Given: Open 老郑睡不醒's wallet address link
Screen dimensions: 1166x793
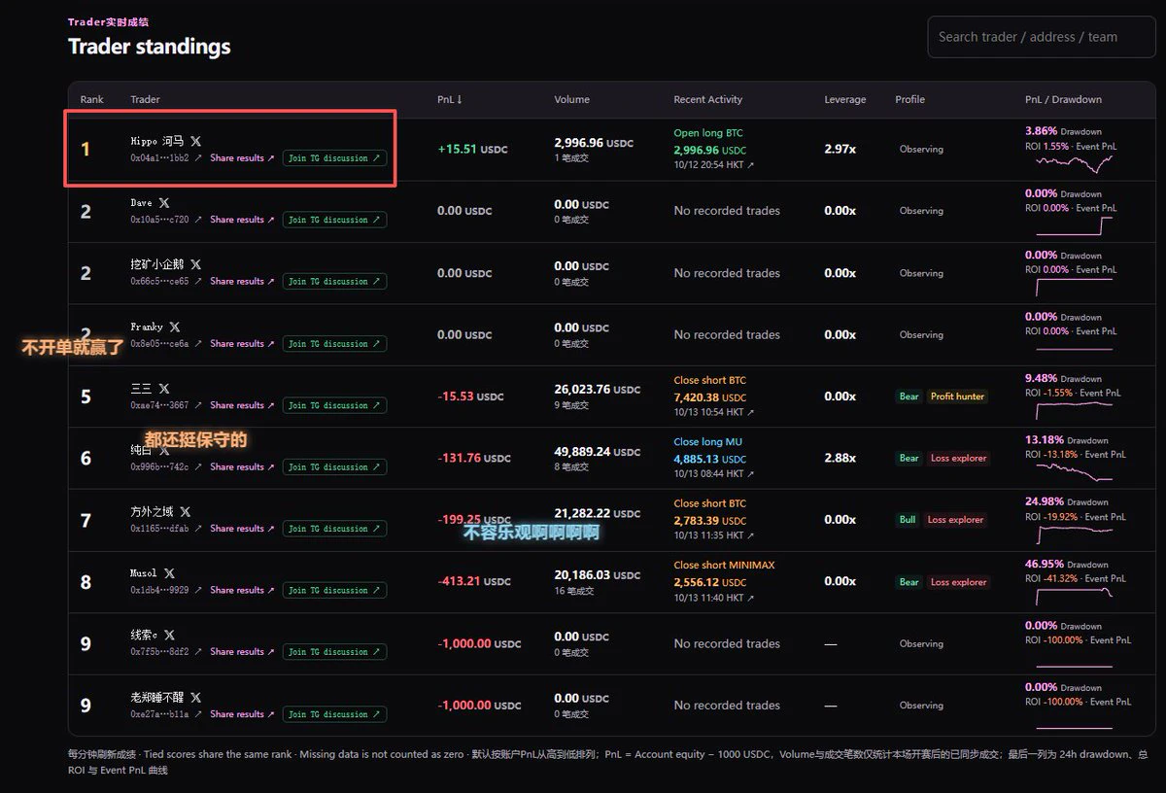Looking at the screenshot, I should coord(166,714).
